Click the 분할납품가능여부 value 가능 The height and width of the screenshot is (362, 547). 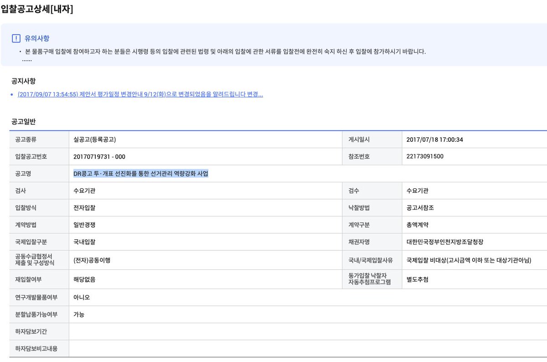tap(79, 314)
